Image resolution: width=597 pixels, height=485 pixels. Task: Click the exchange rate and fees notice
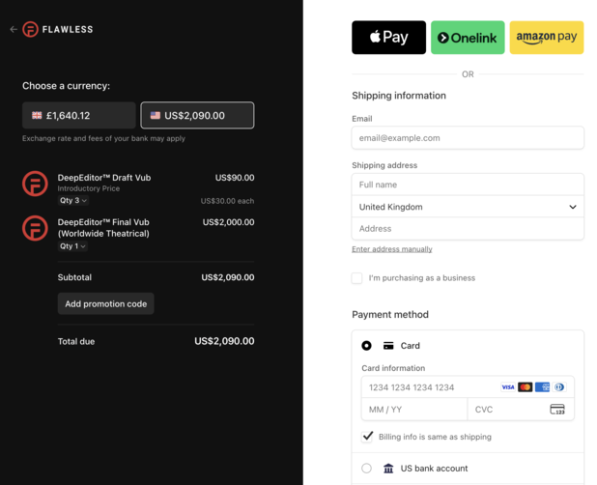103,138
